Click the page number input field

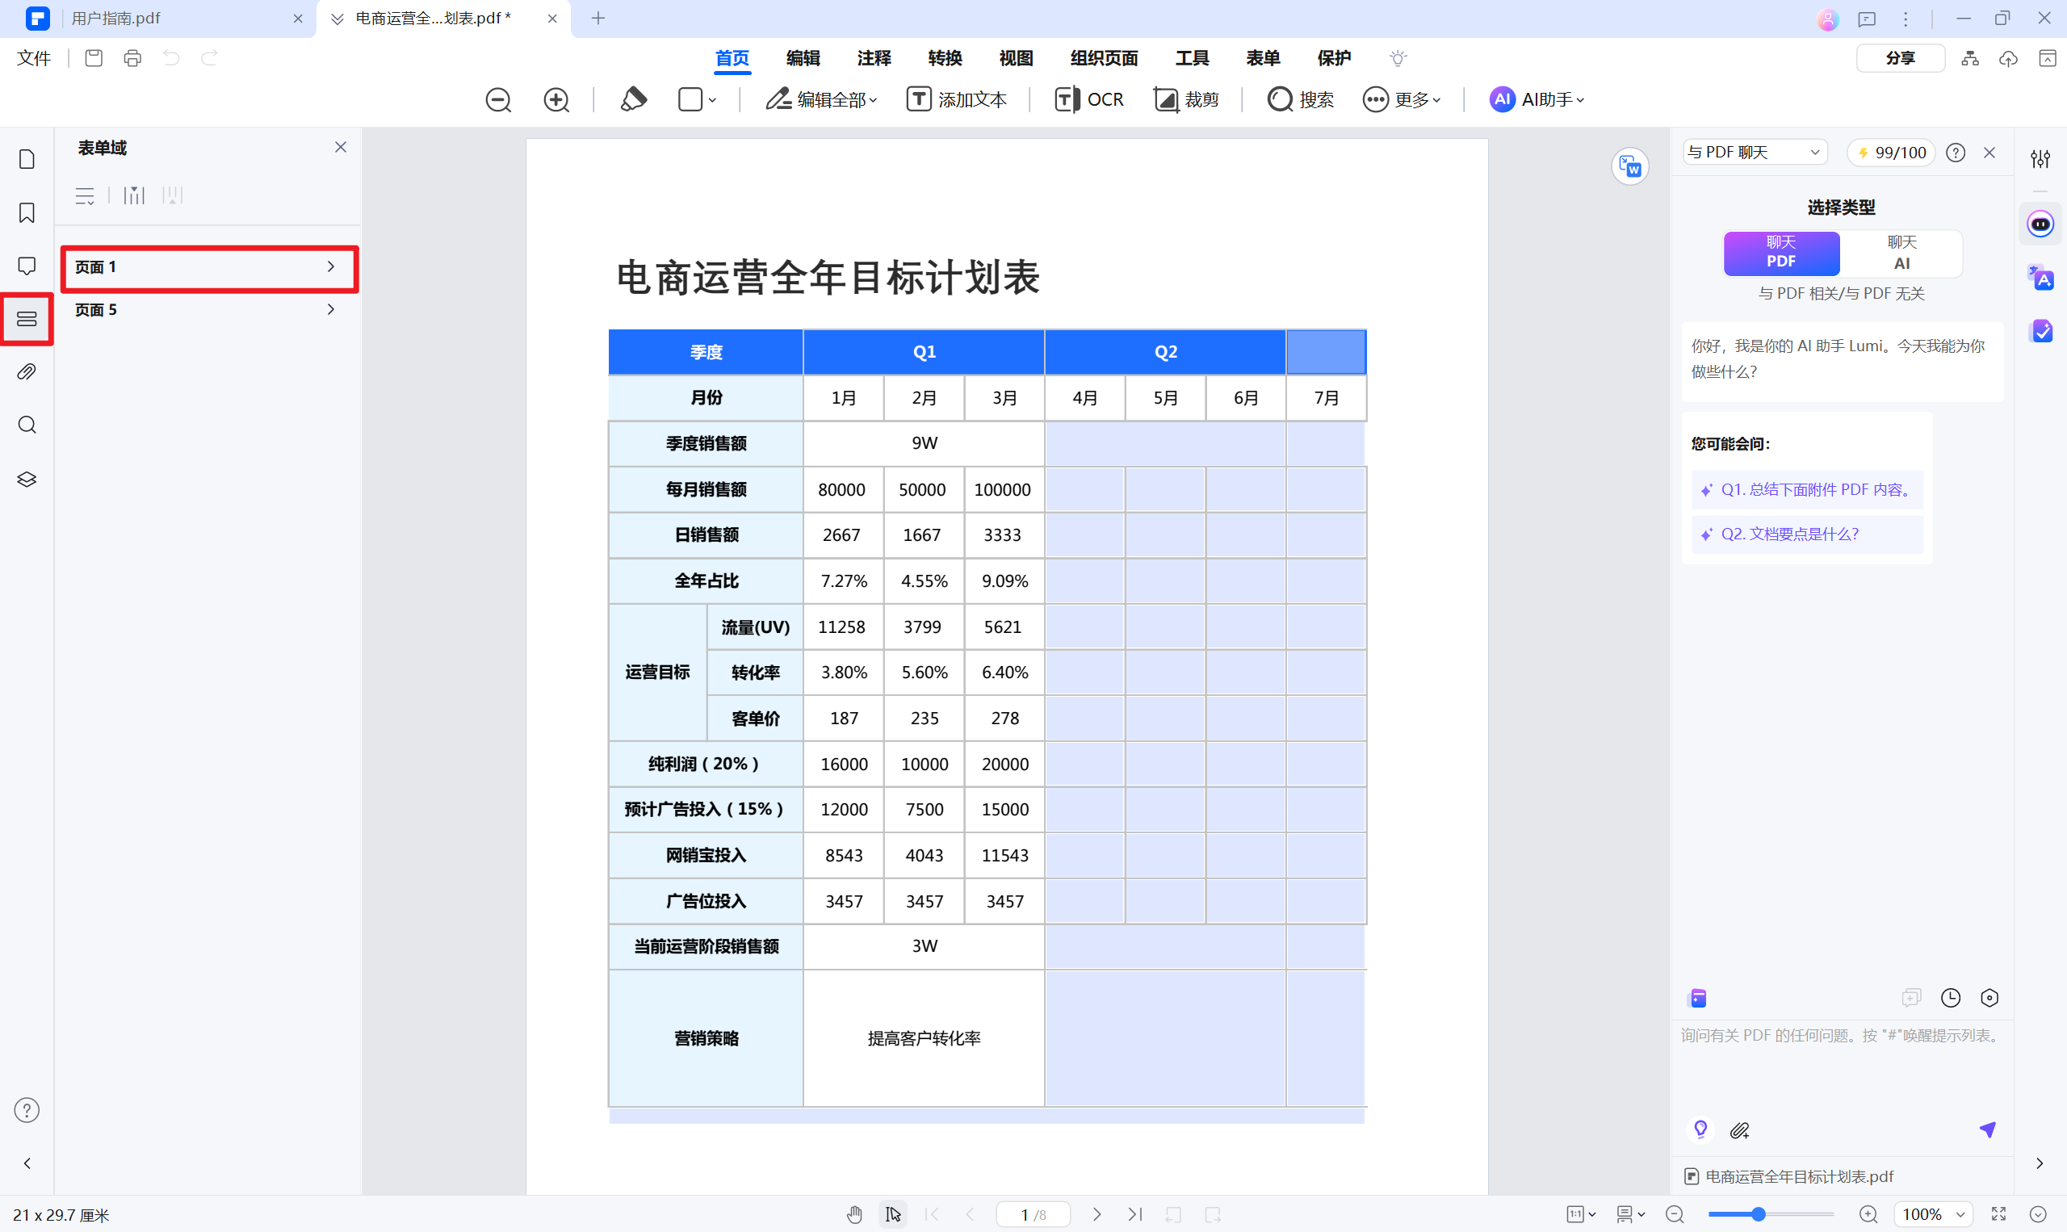[x=1033, y=1214]
